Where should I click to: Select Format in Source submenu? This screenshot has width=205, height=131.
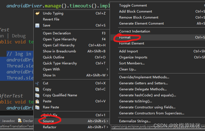(x=125, y=37)
